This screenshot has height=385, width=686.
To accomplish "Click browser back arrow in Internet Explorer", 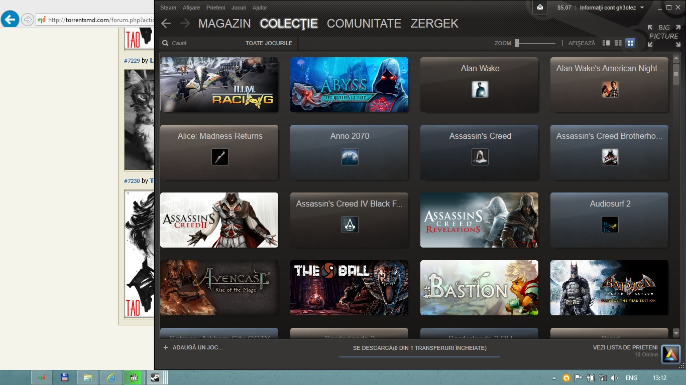I will coord(10,20).
